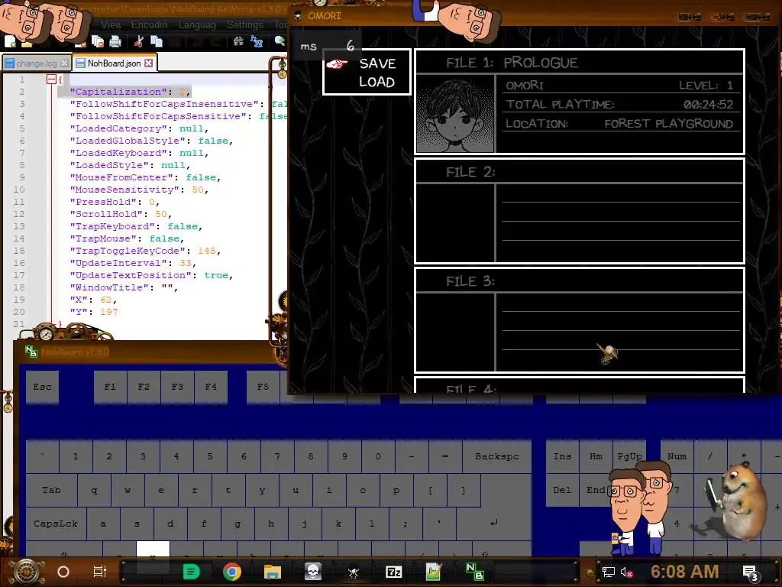Open the Start button gear on taskbar

27,572
